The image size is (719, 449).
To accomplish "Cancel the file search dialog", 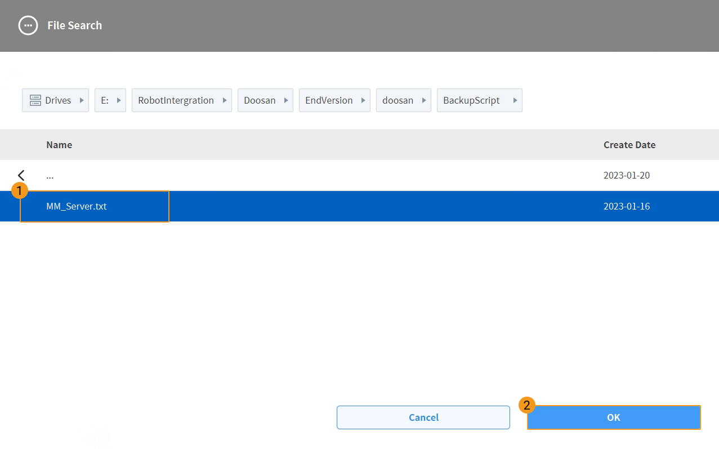I will [423, 417].
